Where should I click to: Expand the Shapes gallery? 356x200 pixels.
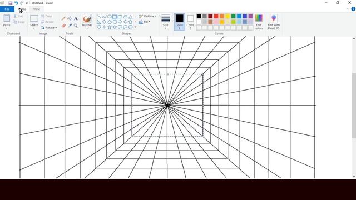click(x=135, y=27)
